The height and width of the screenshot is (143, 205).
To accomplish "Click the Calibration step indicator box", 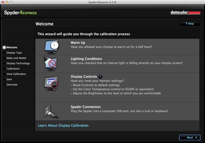I will pyautogui.click(x=4, y=69).
